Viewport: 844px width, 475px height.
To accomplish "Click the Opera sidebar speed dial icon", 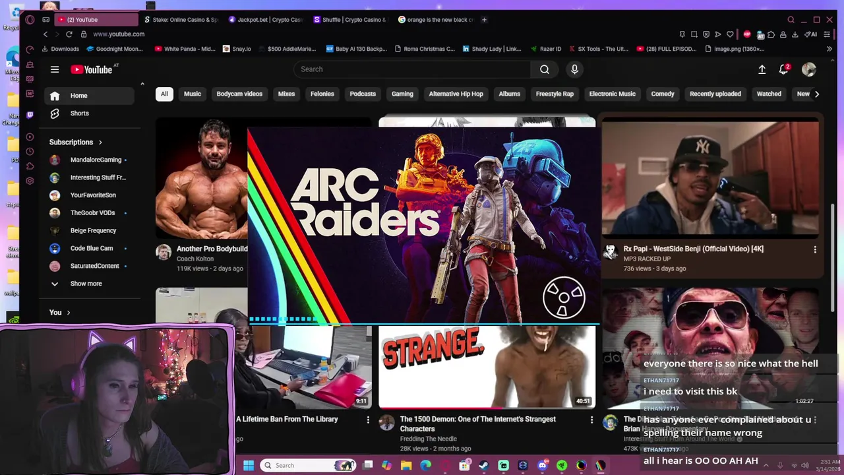I will pyautogui.click(x=30, y=49).
